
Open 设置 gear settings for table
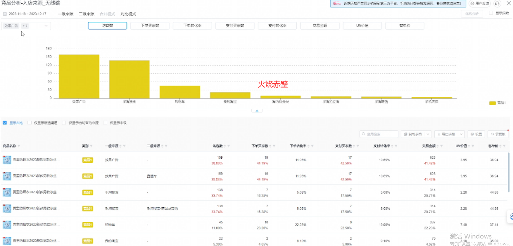coord(476,134)
